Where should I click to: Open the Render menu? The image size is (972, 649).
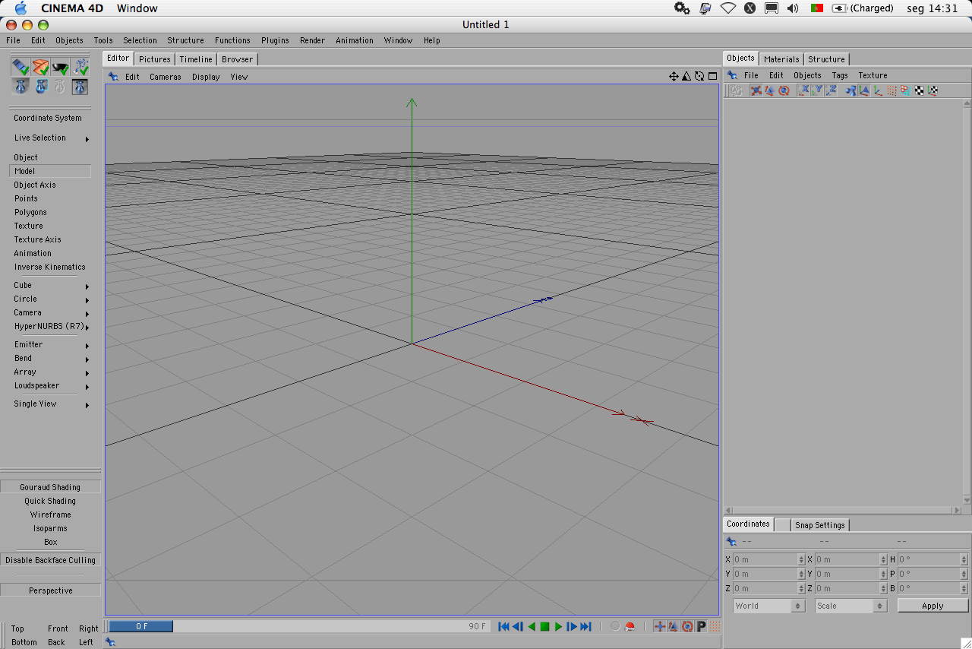coord(312,40)
